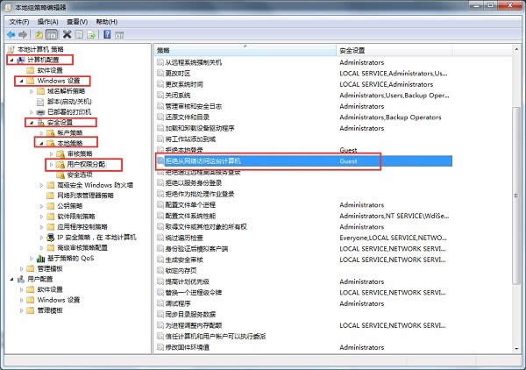Collapse the 用户配置 node
This screenshot has width=526, height=370.
point(11,279)
